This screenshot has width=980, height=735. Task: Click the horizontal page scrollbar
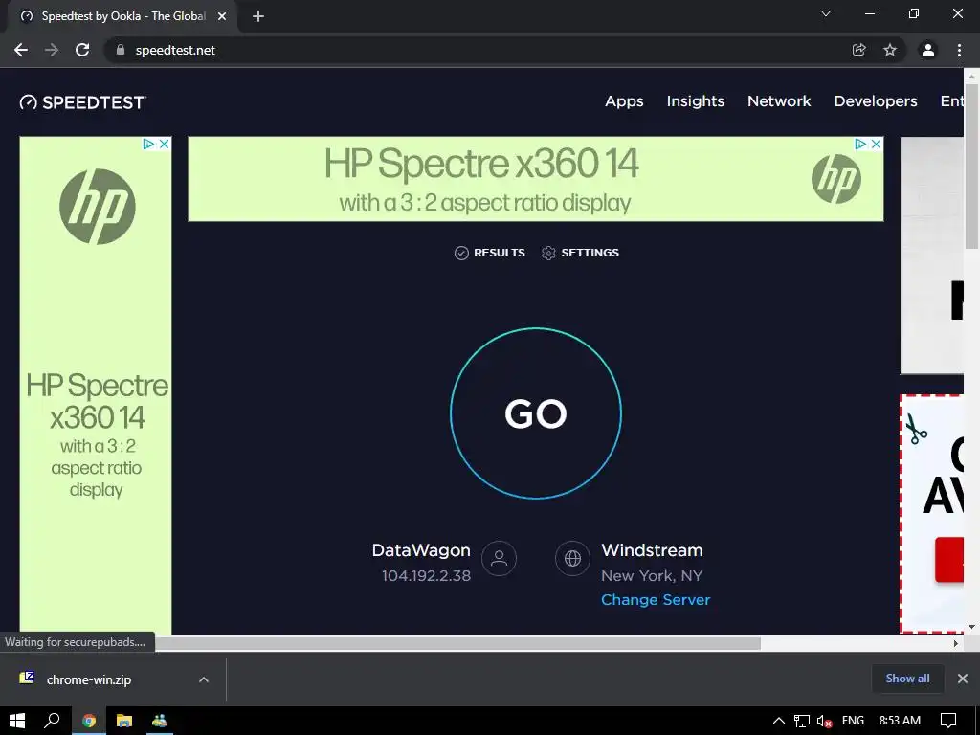457,643
